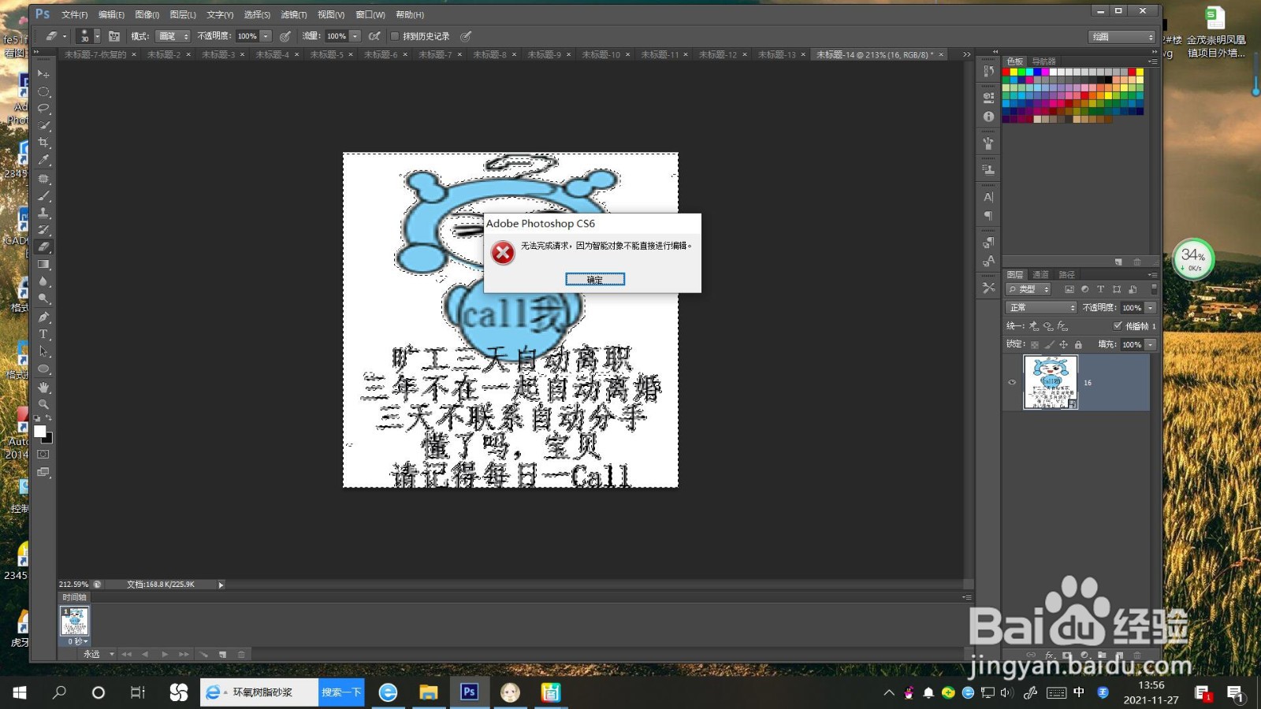This screenshot has width=1261, height=709.
Task: Expand the flow slider dropdown
Action: [355, 36]
